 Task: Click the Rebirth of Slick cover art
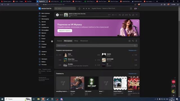coord(66,15)
